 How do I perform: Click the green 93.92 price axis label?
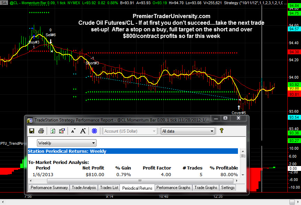294,85
